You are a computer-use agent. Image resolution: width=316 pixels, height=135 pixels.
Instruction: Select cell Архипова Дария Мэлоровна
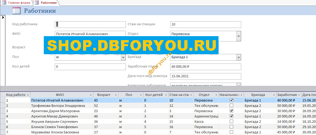62,111
